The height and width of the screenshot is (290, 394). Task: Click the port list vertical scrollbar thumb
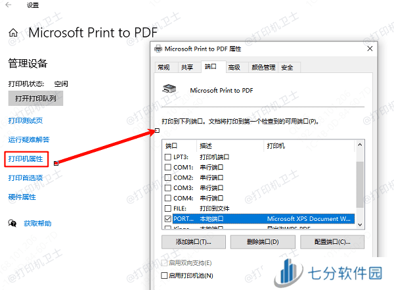(x=360, y=185)
